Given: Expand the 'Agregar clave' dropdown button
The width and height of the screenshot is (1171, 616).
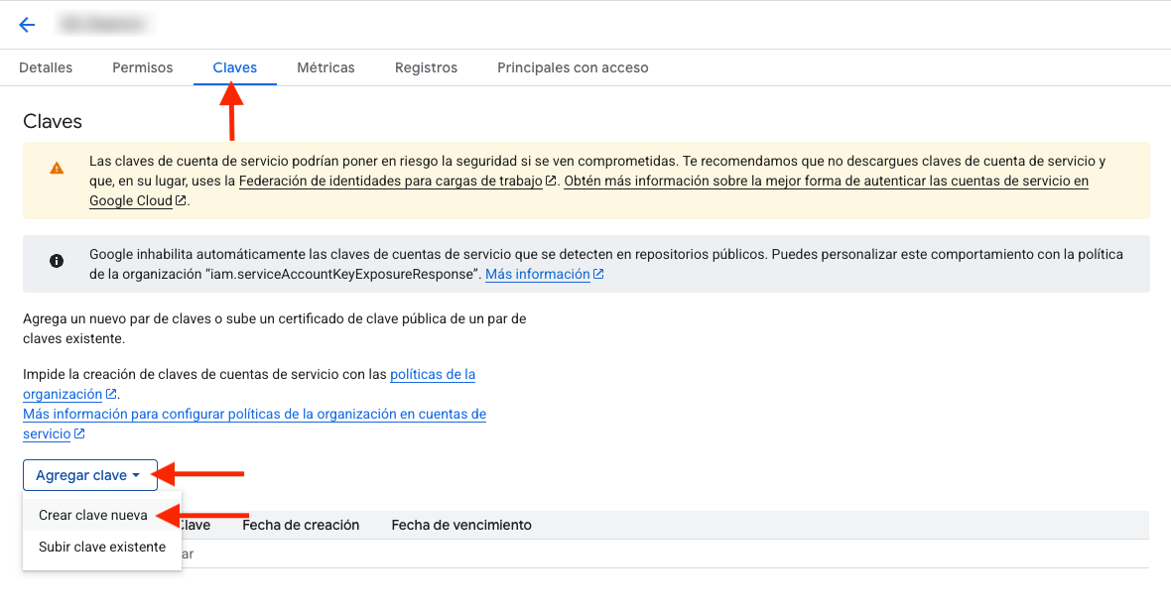Looking at the screenshot, I should click(x=89, y=476).
